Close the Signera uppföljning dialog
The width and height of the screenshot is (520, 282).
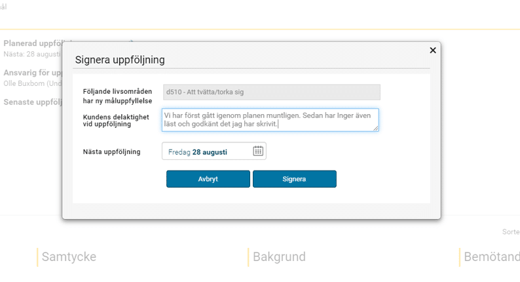click(432, 50)
